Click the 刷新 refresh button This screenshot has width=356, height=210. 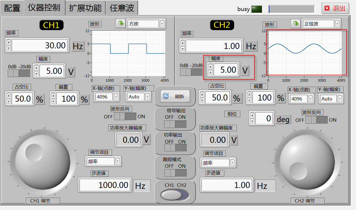click(175, 96)
